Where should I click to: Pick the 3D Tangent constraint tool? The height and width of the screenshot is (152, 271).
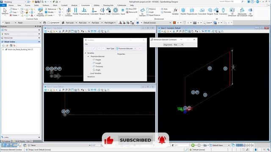(x=210, y=11)
